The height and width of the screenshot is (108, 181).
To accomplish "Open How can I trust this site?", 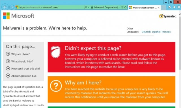I will 26,69.
